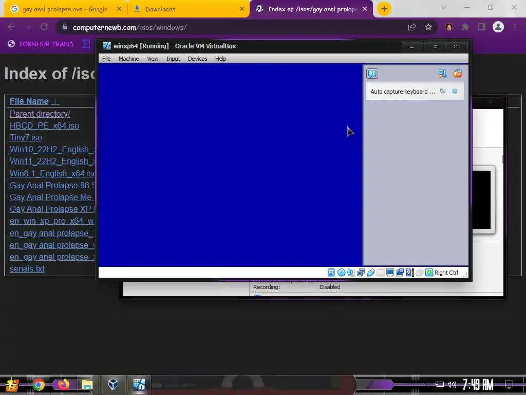Viewport: 526px width, 395px height.
Task: Open the HBCD_PE_x64.iso link
Action: [44, 125]
